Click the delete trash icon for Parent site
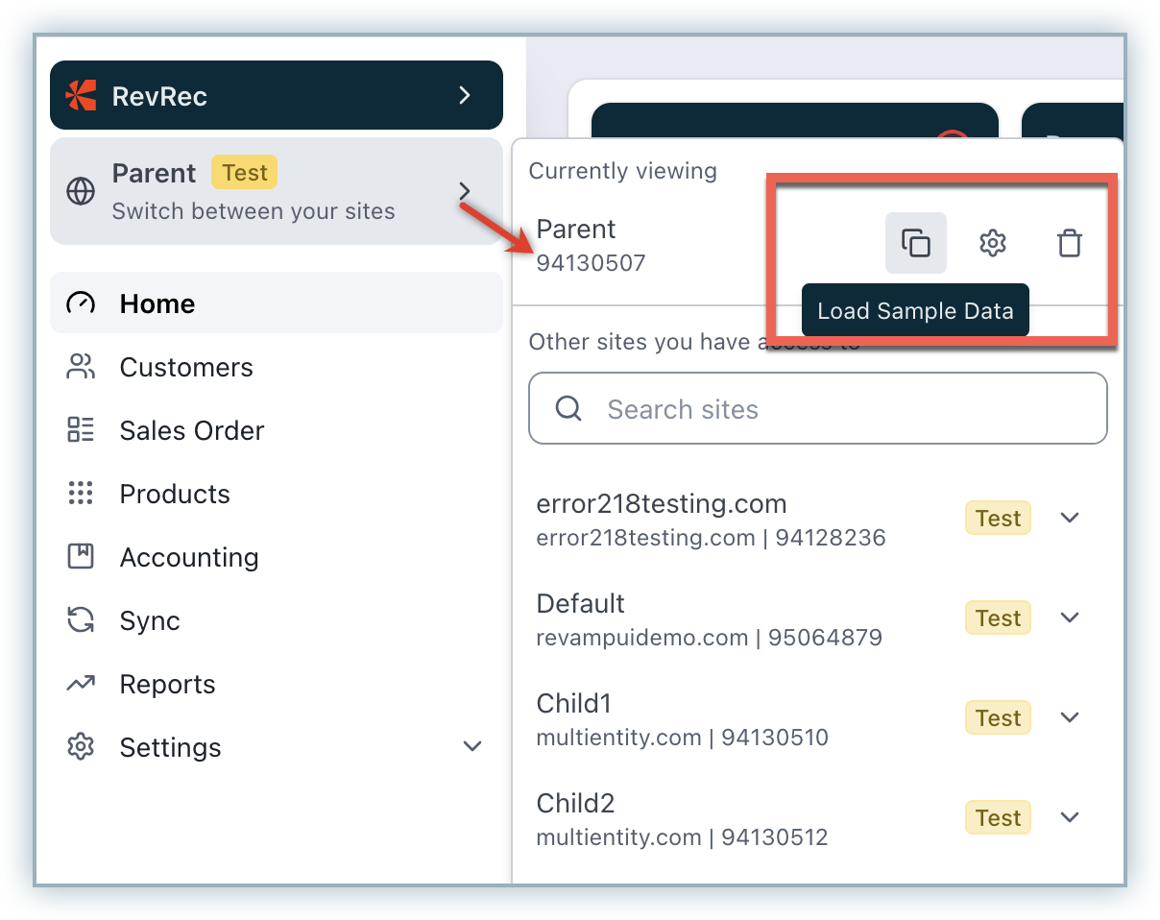Viewport: 1160px width, 920px height. tap(1069, 243)
